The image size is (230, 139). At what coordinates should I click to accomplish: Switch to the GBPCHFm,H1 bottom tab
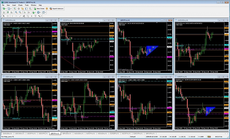150,133
